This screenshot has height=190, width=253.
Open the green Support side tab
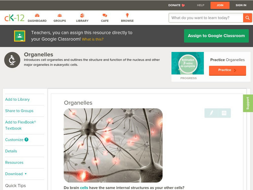point(248,103)
